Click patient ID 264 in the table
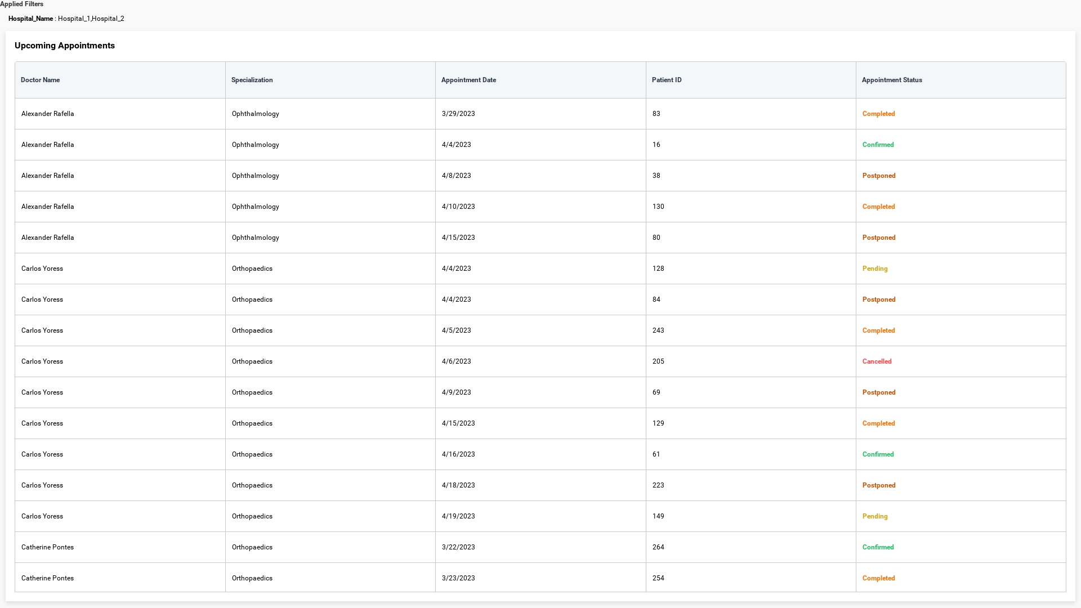The width and height of the screenshot is (1081, 608). coord(658,547)
